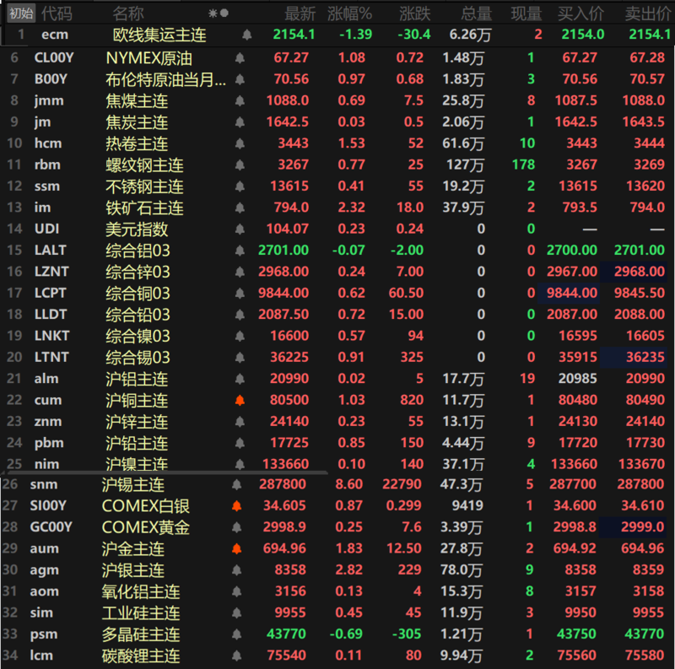Select the 沪镍主连 row name

point(137,464)
